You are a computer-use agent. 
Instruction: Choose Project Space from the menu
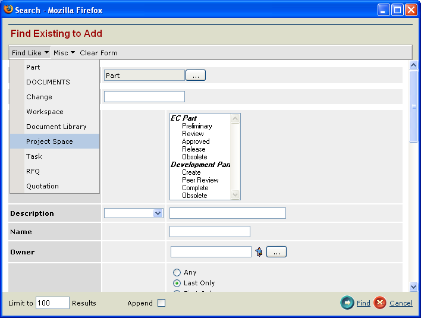pyautogui.click(x=49, y=141)
